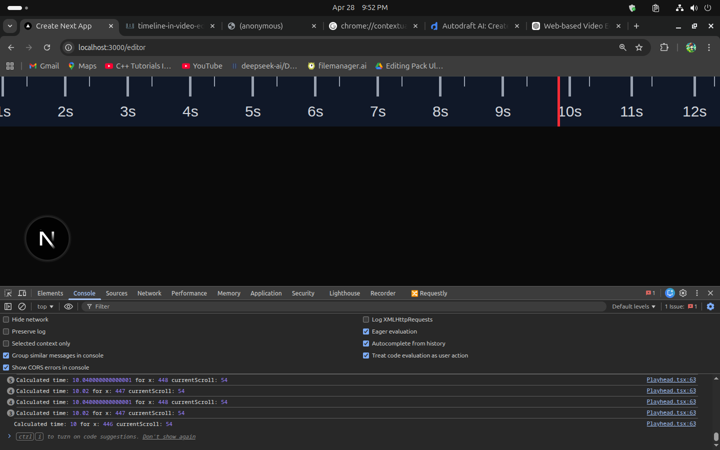Click the Don't show again link
The width and height of the screenshot is (720, 450).
(x=169, y=436)
